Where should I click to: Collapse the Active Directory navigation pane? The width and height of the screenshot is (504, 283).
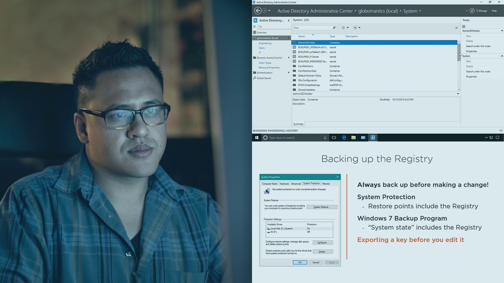tap(289, 20)
